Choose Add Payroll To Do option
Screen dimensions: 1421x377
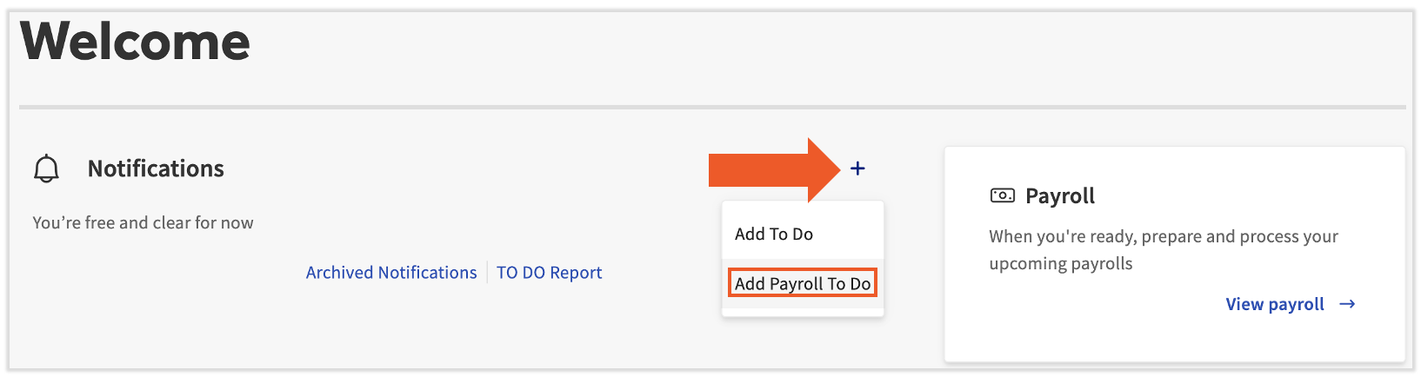[x=802, y=283]
